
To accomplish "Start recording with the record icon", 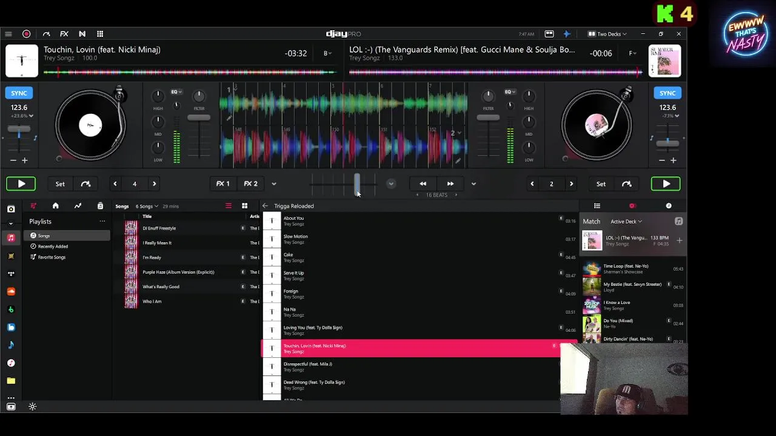I will pos(26,34).
